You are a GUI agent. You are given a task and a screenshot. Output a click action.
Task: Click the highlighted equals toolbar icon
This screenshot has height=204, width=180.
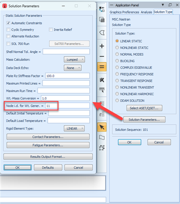[102, 66]
